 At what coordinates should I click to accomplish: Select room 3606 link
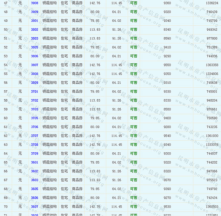pos(34,198)
